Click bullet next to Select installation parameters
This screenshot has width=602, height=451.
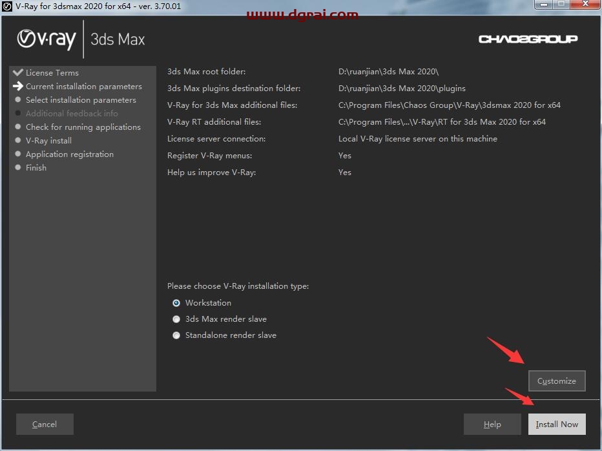pyautogui.click(x=18, y=100)
